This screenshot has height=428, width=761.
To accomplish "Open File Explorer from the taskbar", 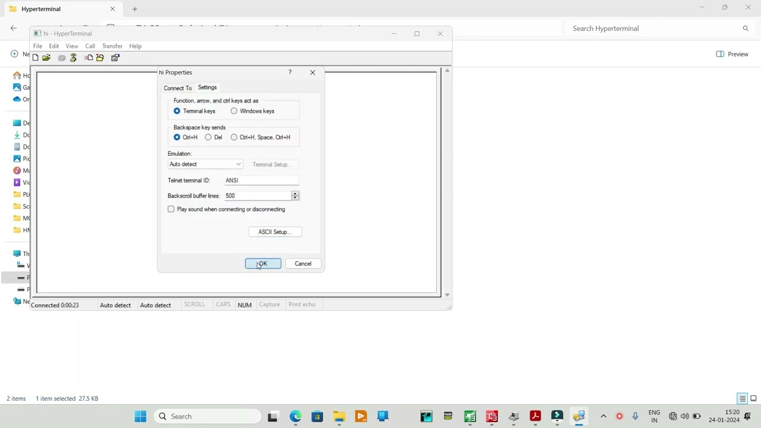I will (339, 416).
